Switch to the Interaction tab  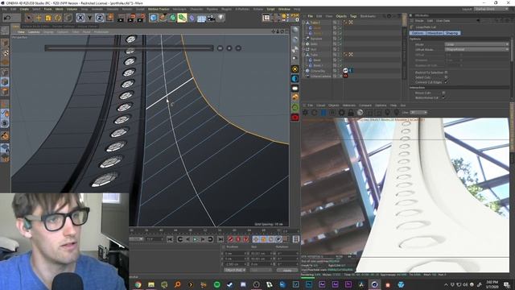click(x=435, y=33)
